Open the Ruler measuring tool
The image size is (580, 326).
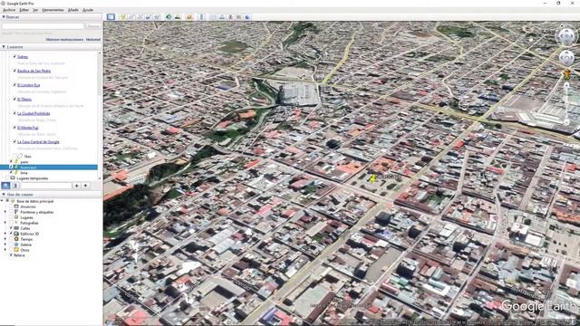[201, 17]
